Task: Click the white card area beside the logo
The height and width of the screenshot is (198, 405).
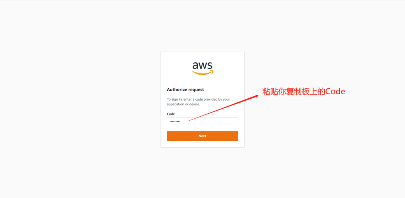Action: pyautogui.click(x=176, y=69)
